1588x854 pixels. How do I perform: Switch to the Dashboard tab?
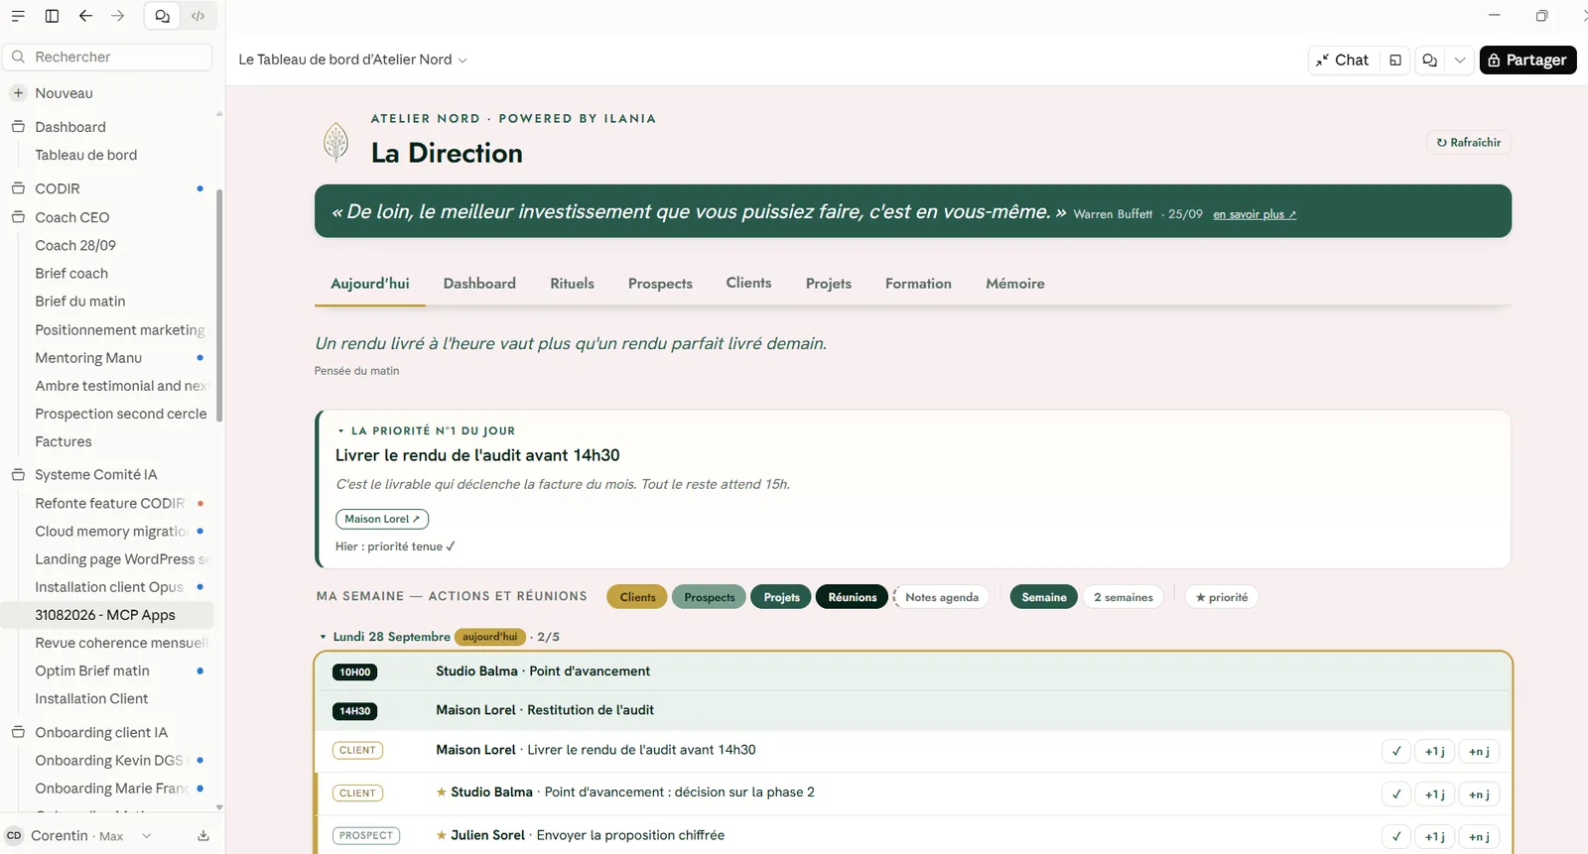click(479, 284)
